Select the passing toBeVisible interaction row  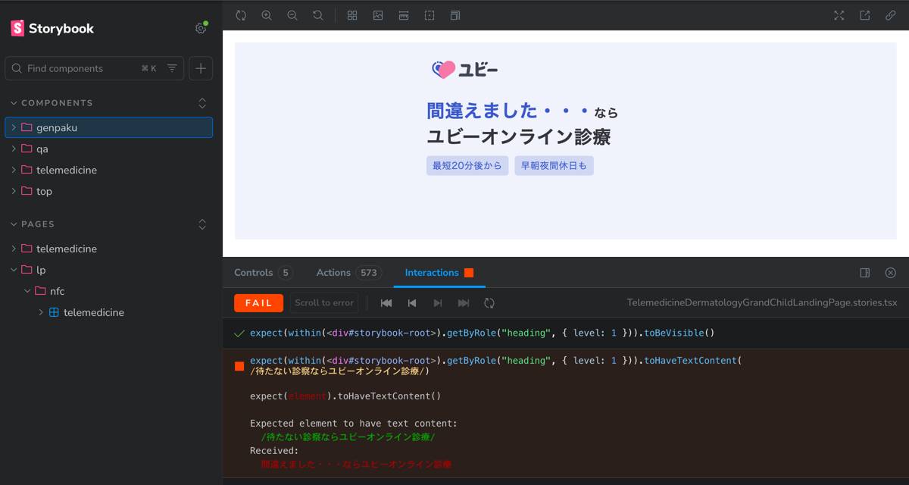pyautogui.click(x=566, y=333)
